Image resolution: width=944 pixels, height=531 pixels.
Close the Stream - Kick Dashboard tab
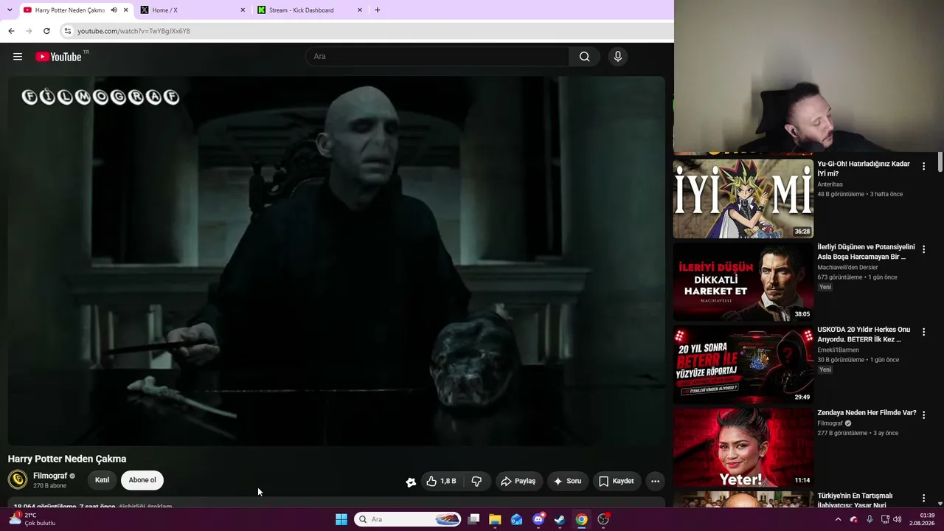(360, 10)
